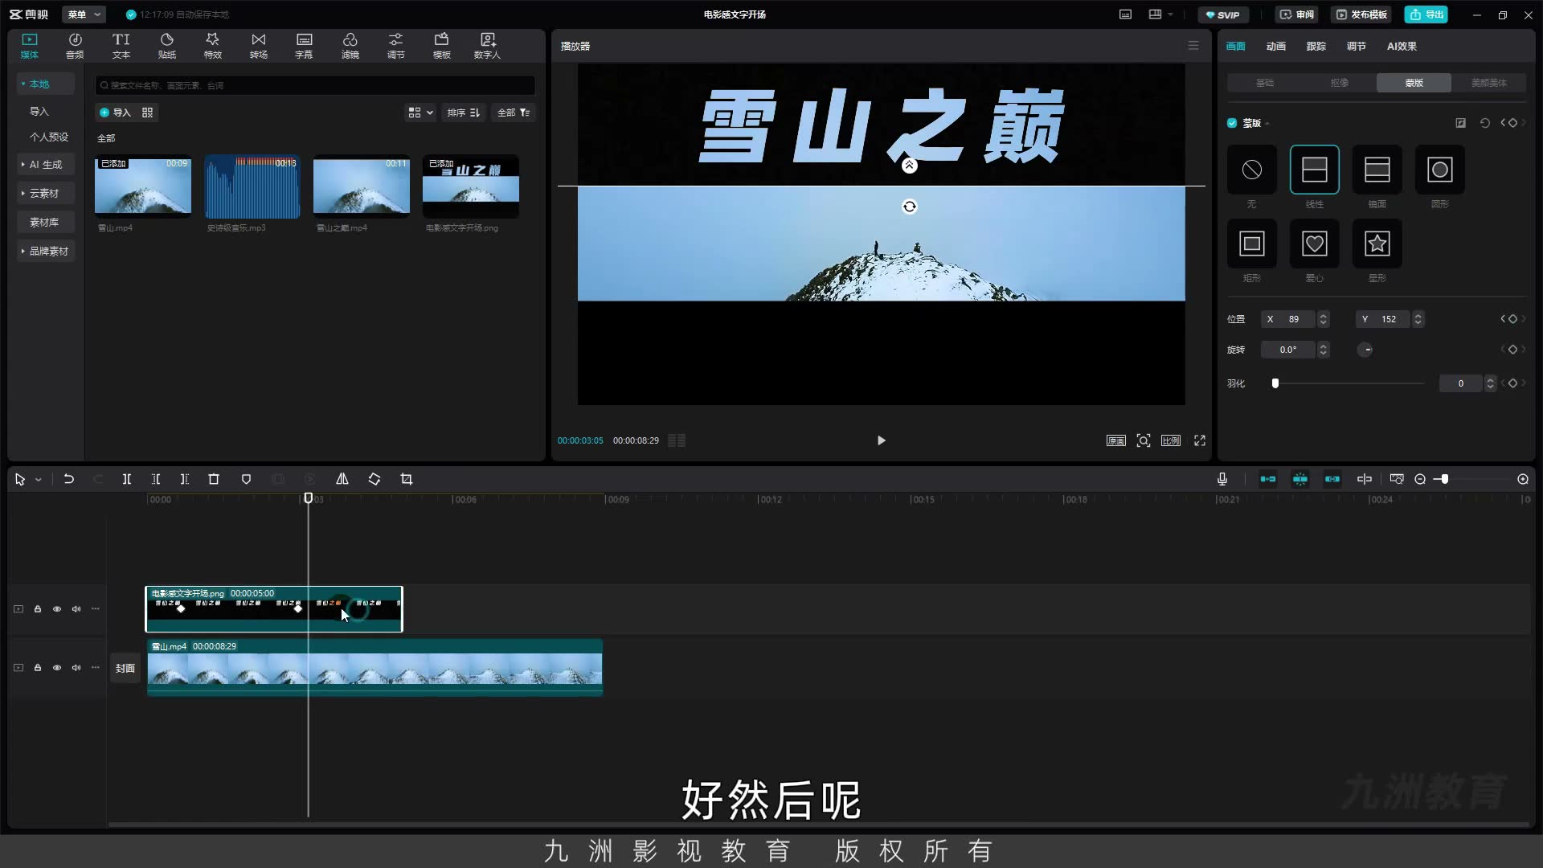This screenshot has width=1543, height=868.
Task: Lock the 雪山.mp4 track
Action: click(38, 668)
